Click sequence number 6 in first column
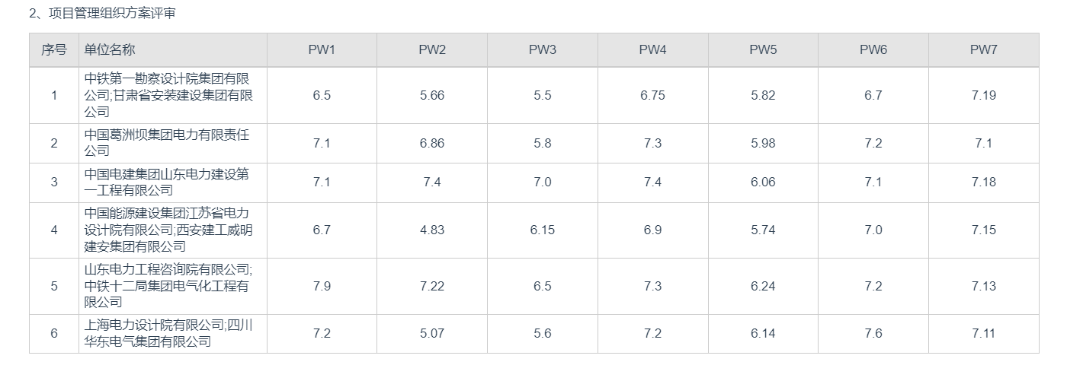The height and width of the screenshot is (365, 1067). 54,333
